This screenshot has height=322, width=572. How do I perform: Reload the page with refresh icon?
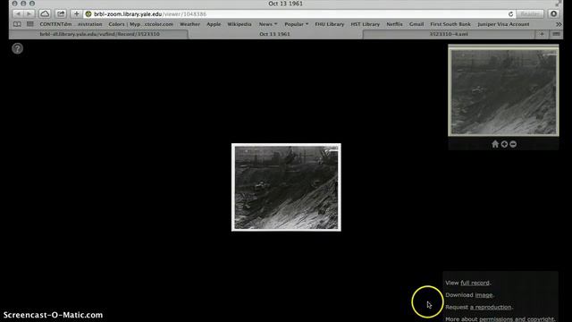(510, 14)
